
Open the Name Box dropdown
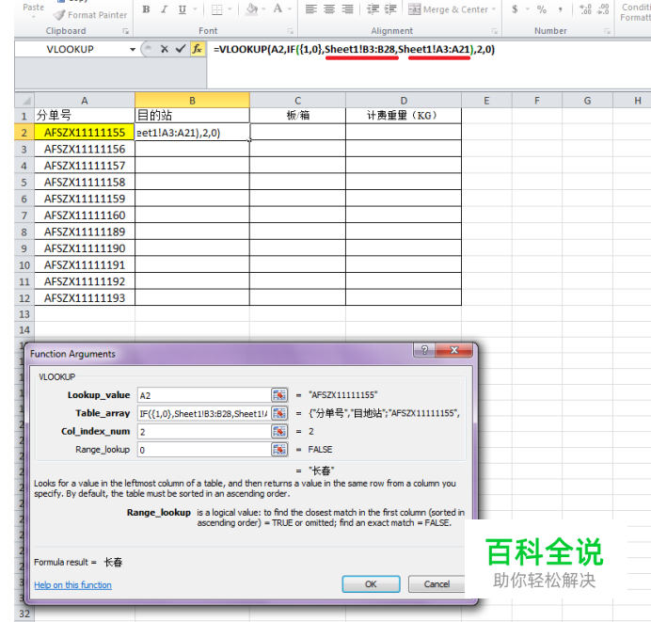coord(133,49)
